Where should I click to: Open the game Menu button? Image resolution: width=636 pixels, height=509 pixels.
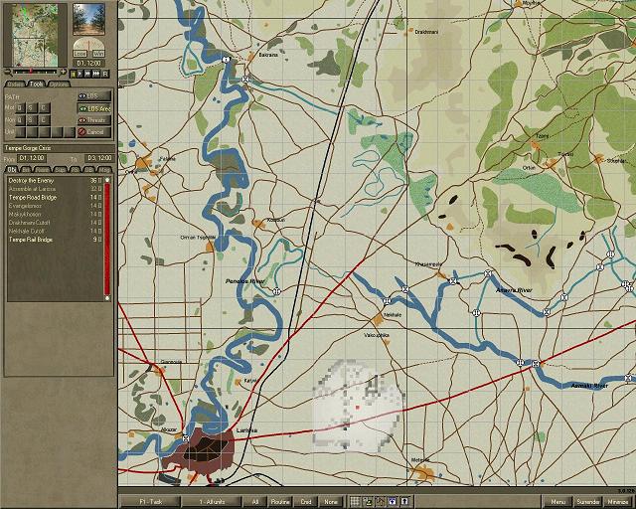[557, 502]
